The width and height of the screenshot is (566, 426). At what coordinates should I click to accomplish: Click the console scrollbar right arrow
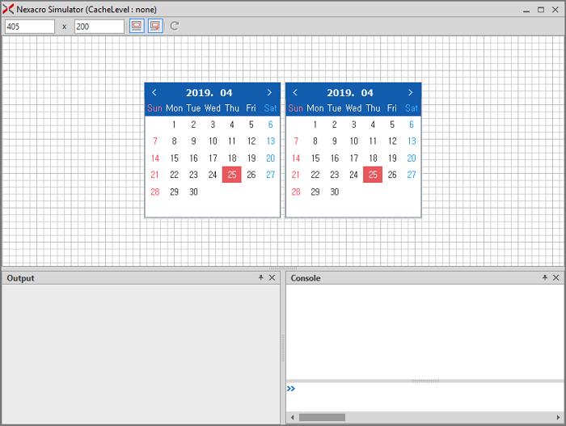(557, 417)
